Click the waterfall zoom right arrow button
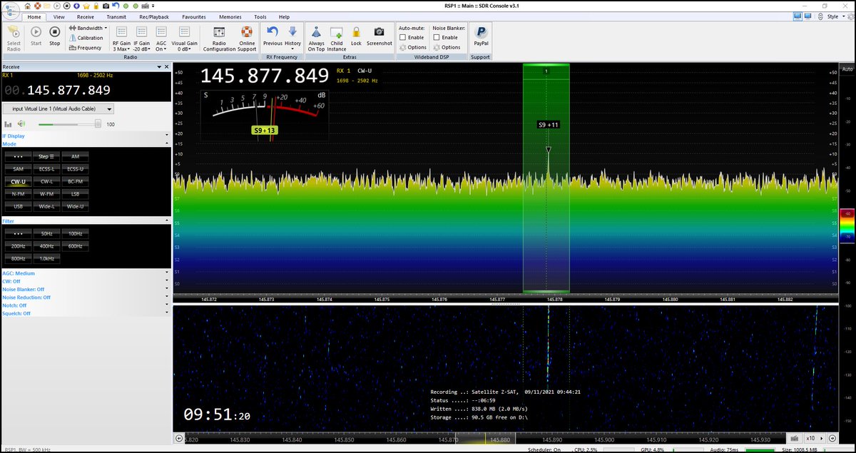 click(832, 438)
